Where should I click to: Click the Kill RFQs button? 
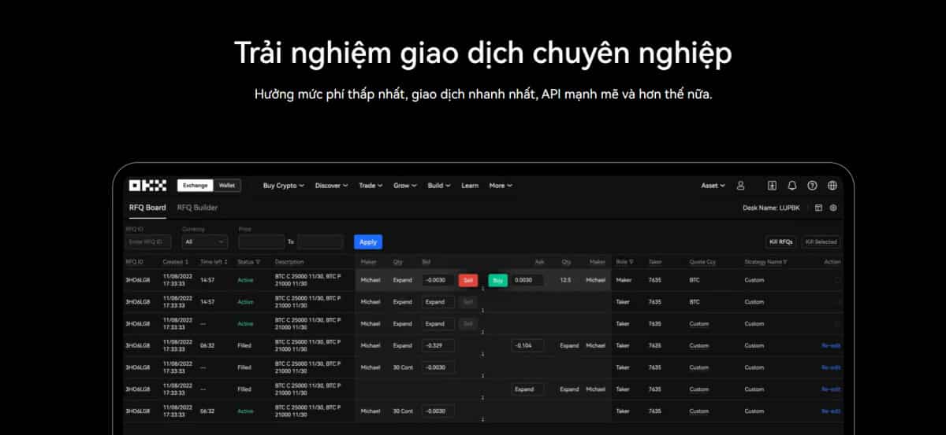pos(781,242)
